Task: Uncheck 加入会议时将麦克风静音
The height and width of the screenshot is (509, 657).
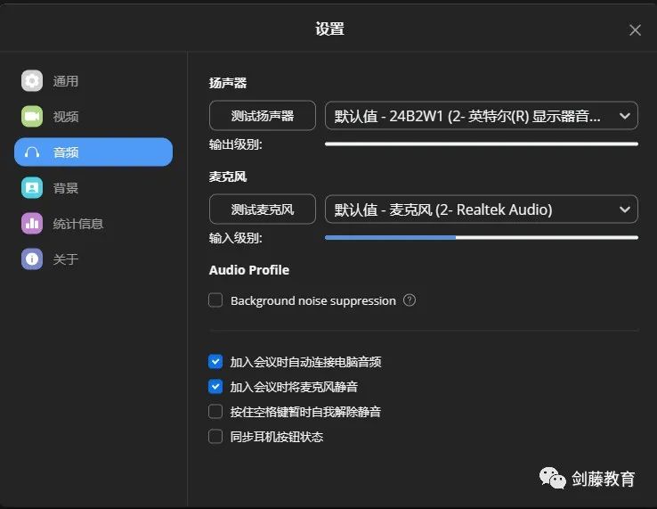Action: click(215, 387)
